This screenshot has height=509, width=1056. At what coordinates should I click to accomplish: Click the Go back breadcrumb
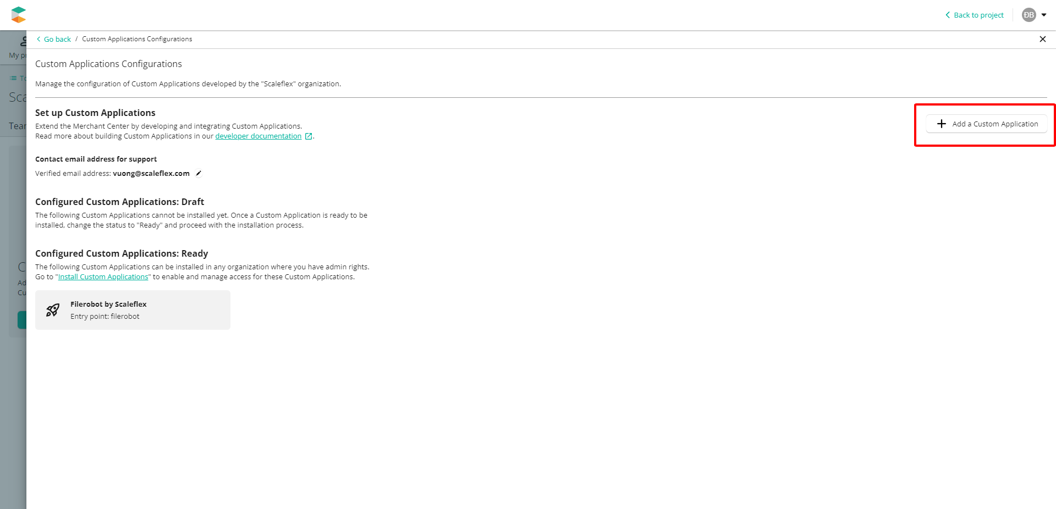tap(53, 39)
